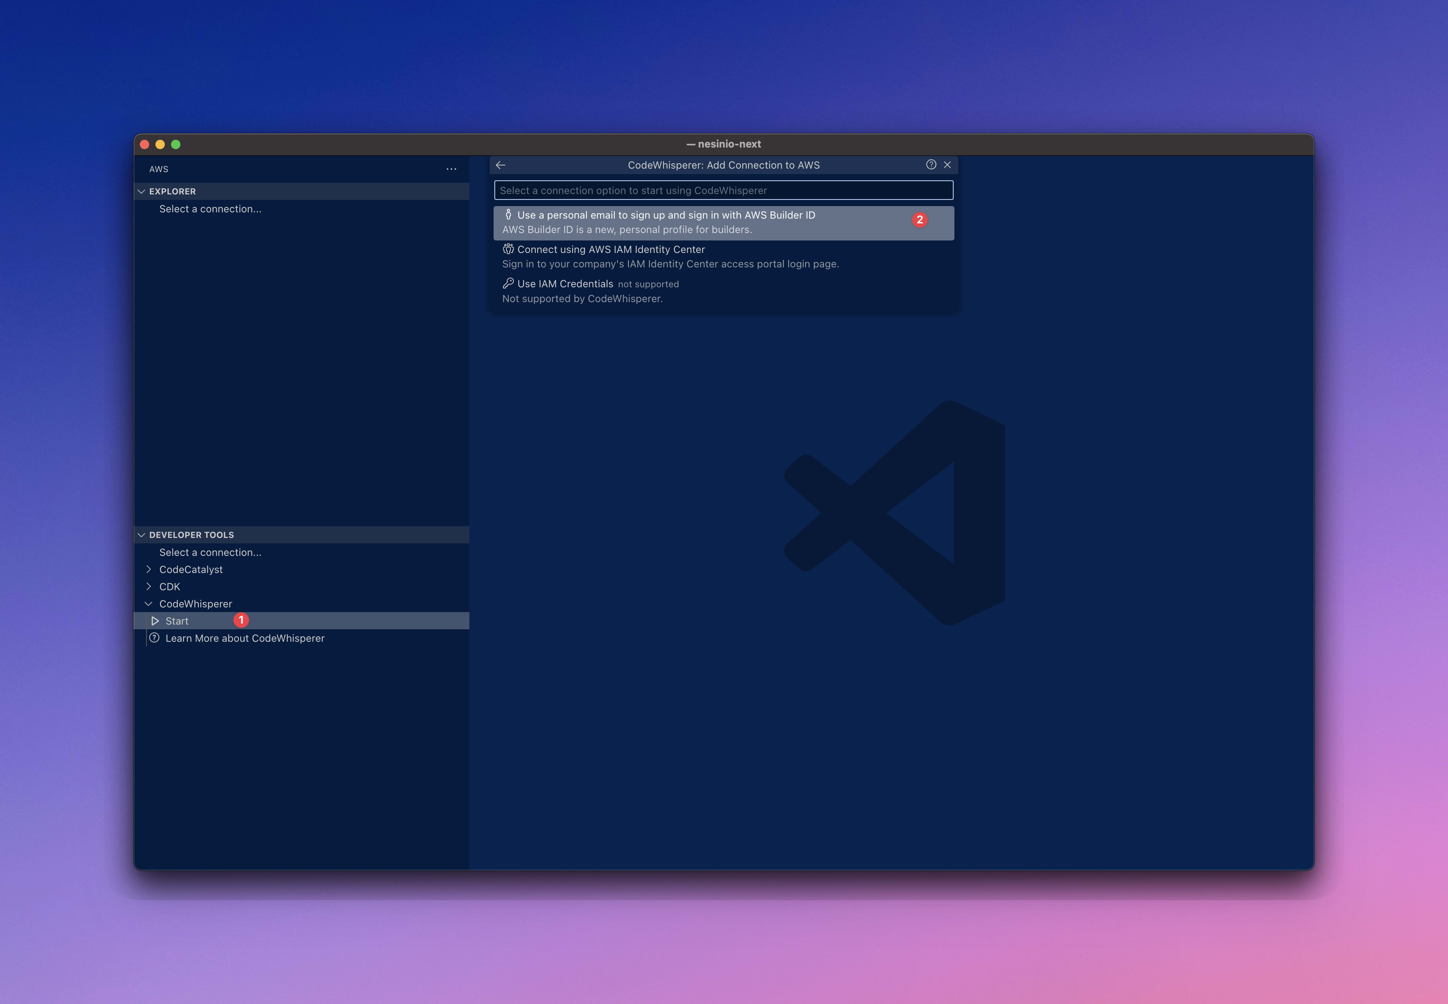Click the red close window button

[144, 144]
